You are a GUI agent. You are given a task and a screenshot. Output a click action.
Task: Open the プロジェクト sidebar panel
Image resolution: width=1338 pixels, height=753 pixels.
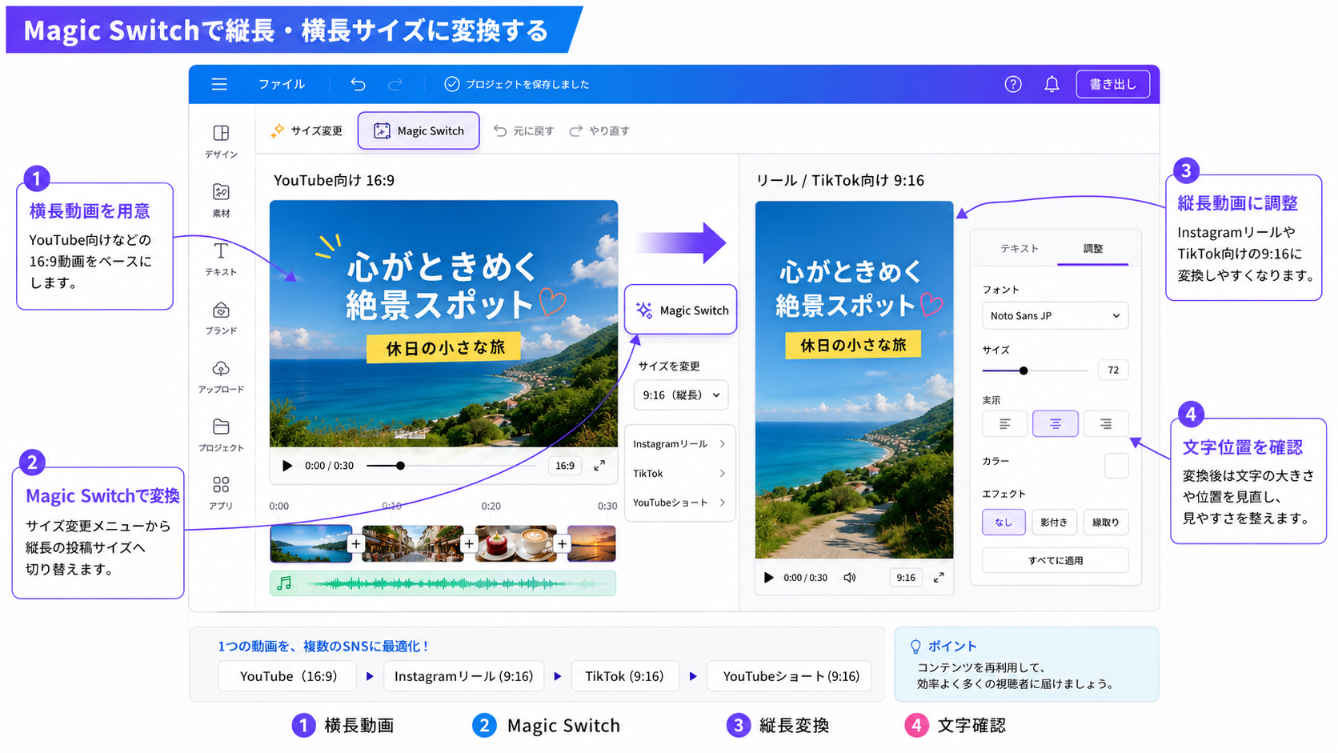221,435
